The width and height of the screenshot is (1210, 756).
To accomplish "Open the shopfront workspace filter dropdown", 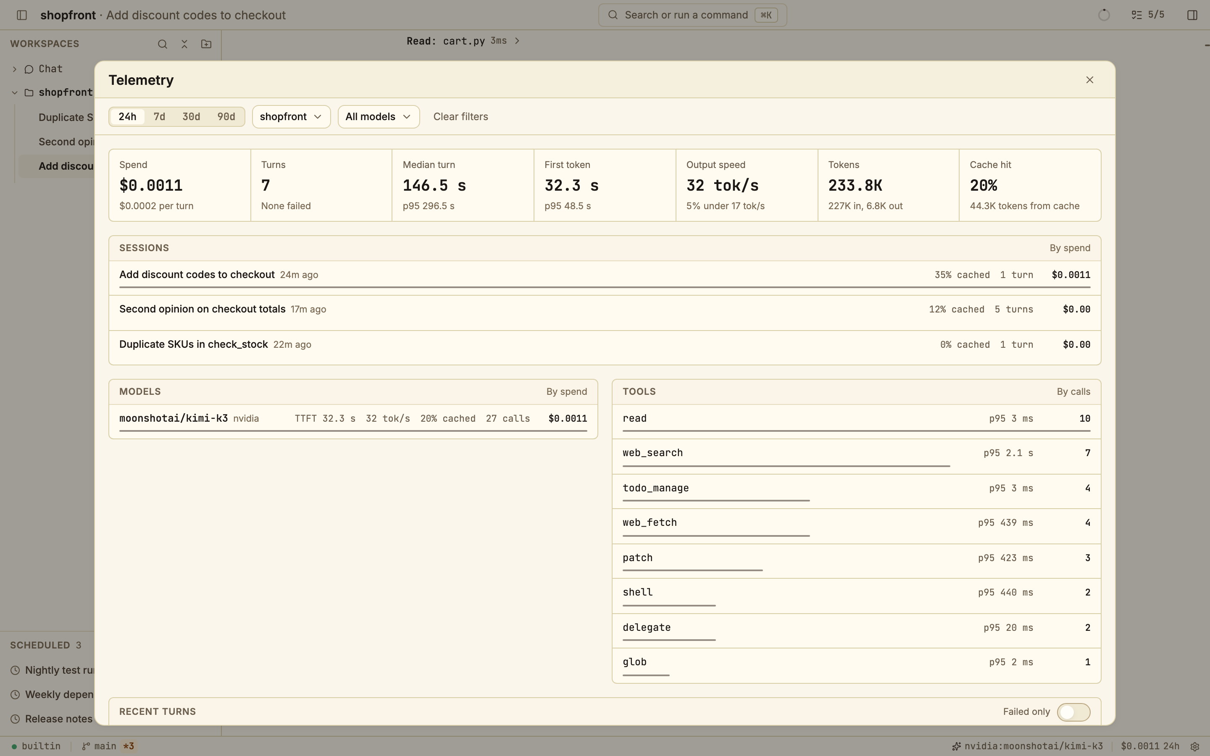I will [x=291, y=116].
